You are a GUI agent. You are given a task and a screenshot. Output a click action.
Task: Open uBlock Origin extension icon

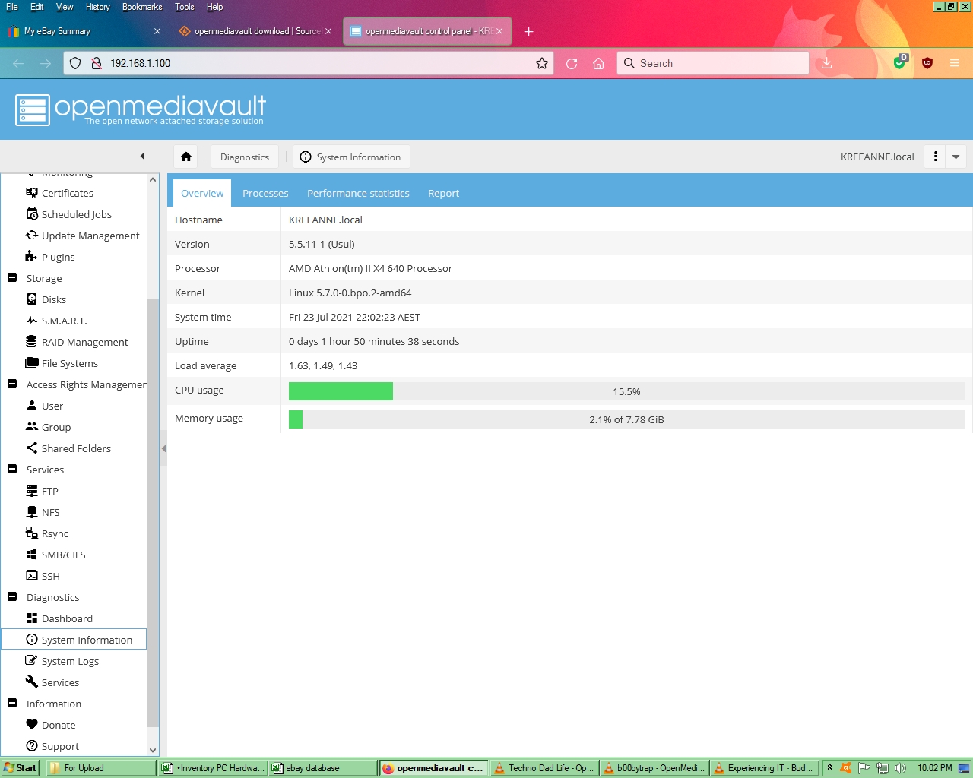coord(927,63)
